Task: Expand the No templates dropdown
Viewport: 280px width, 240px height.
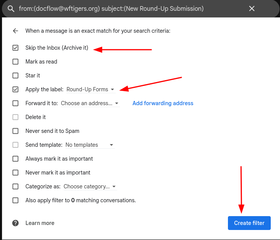Action: click(90, 145)
